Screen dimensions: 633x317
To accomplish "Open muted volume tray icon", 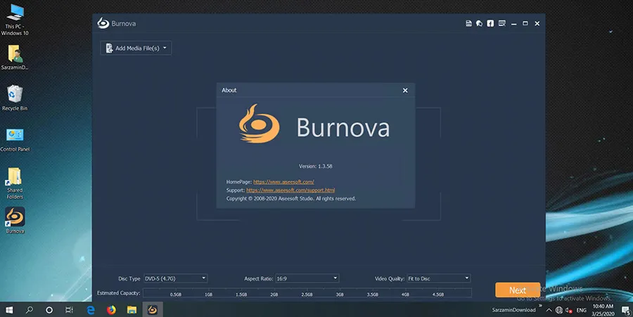I will click(x=569, y=310).
